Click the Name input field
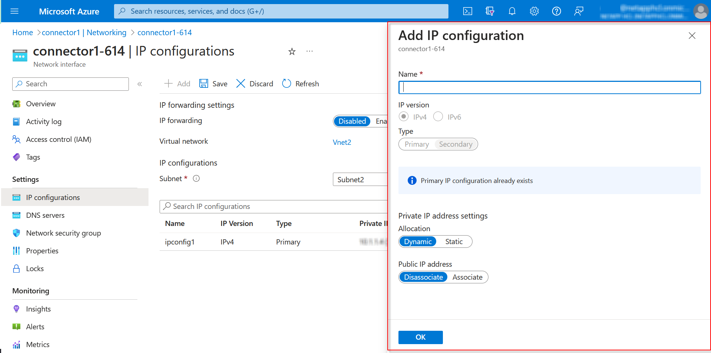This screenshot has height=353, width=711. tap(549, 87)
